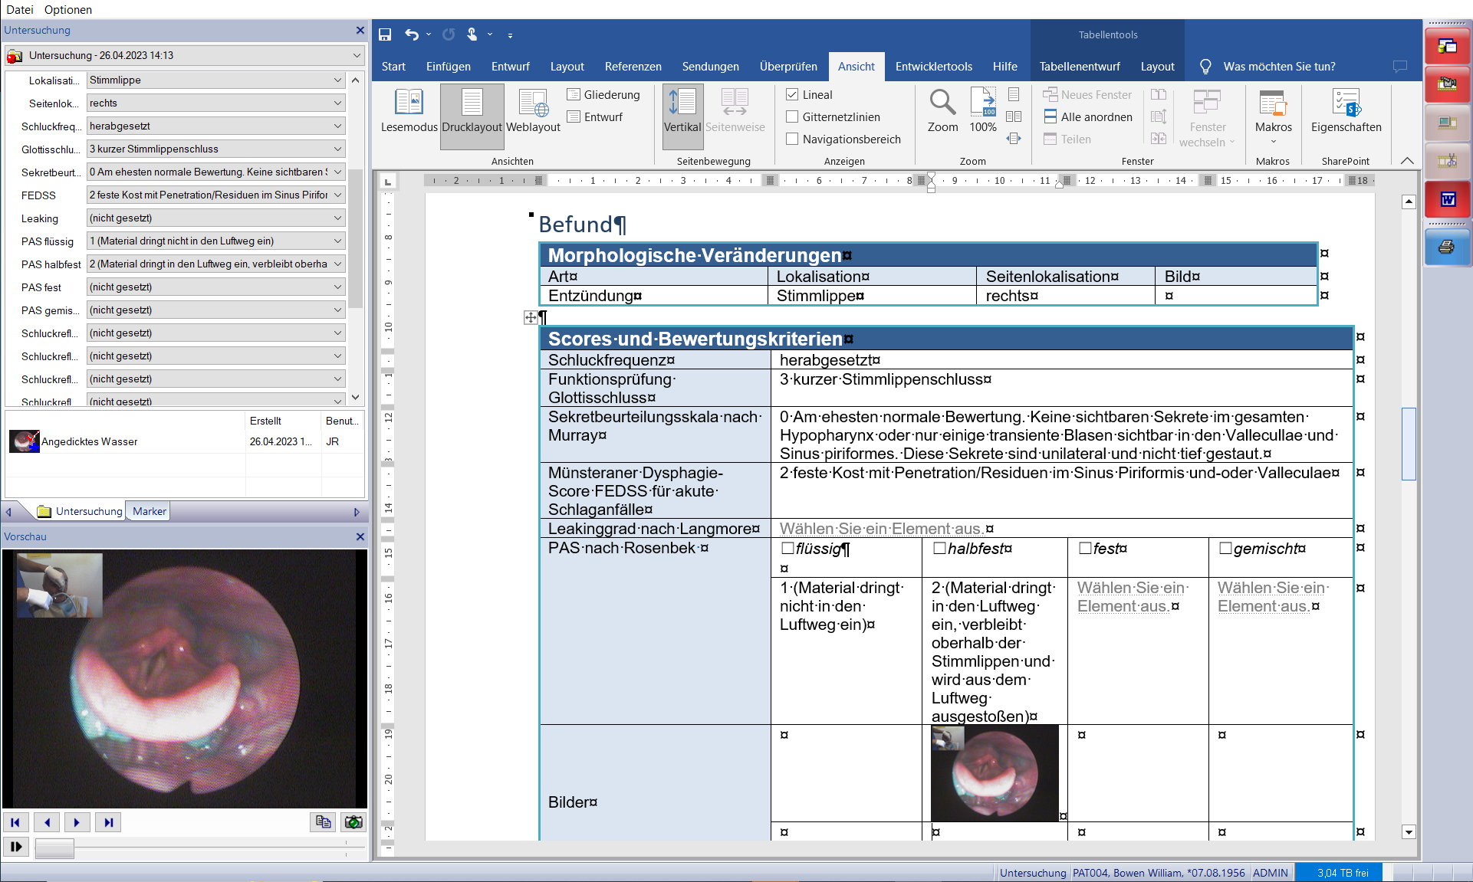This screenshot has width=1473, height=882.
Task: Collapse the Word ribbon
Action: 1407,161
